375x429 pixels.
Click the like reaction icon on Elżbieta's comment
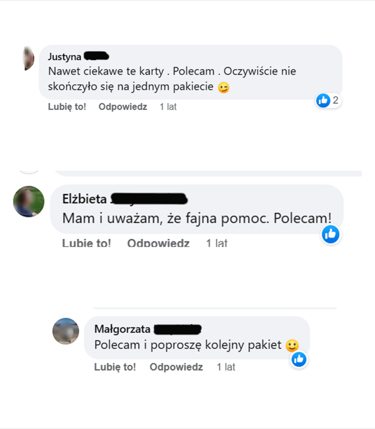[x=331, y=235]
